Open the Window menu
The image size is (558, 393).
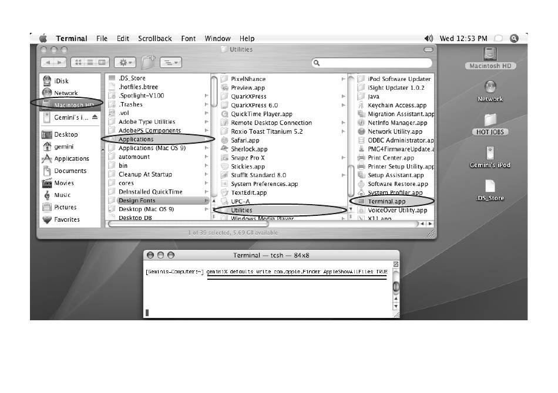pos(217,38)
